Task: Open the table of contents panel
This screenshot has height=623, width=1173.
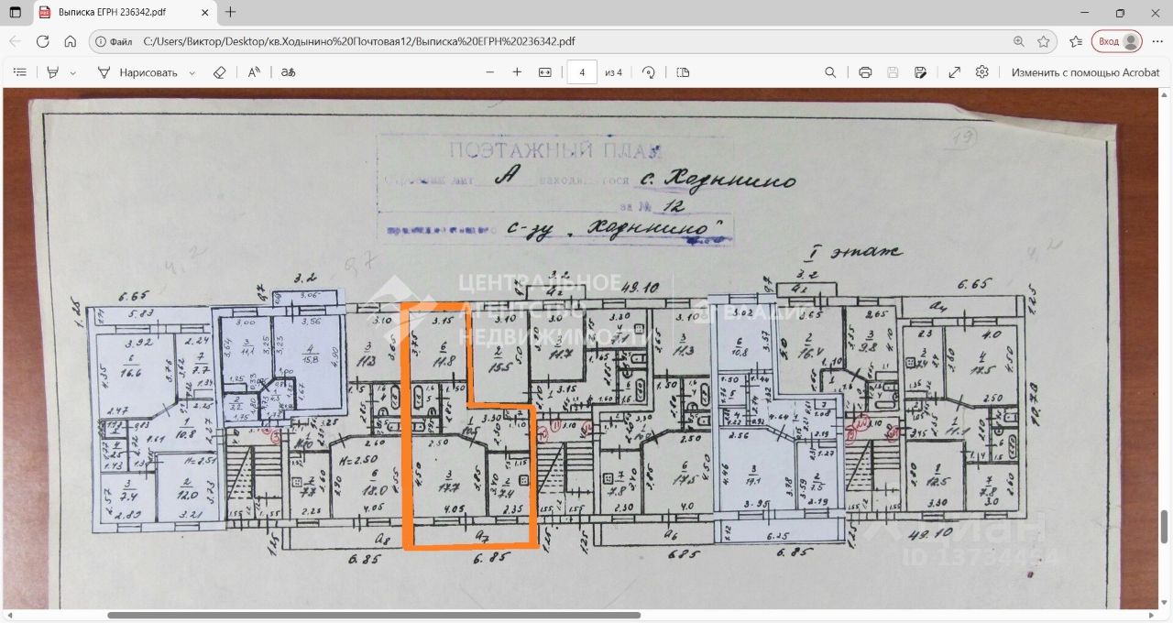Action: [x=20, y=72]
